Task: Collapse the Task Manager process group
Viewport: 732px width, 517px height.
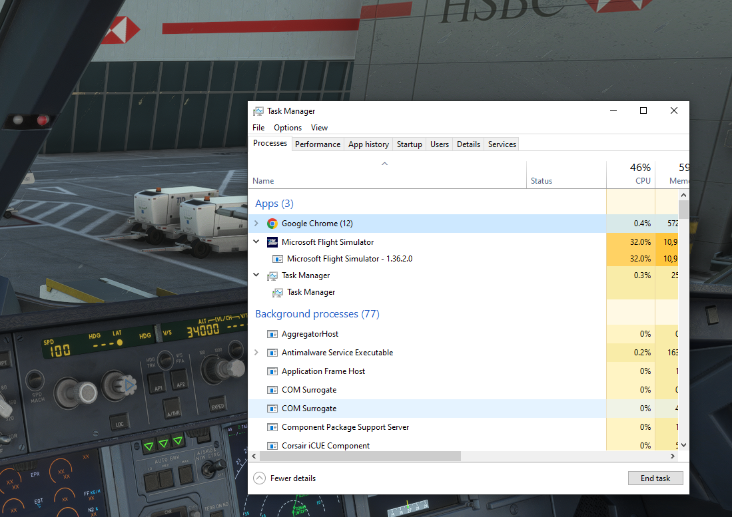Action: (x=256, y=275)
